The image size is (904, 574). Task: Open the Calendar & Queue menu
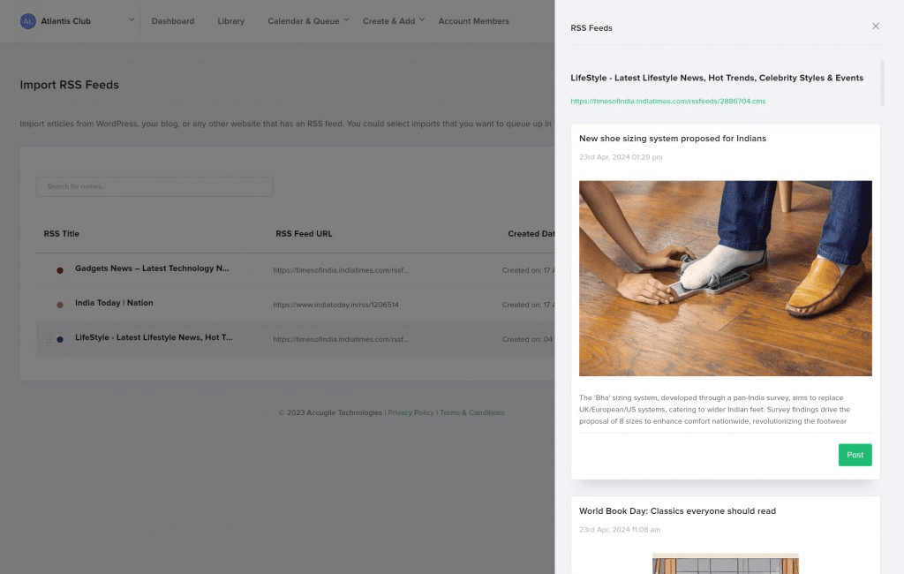(304, 21)
